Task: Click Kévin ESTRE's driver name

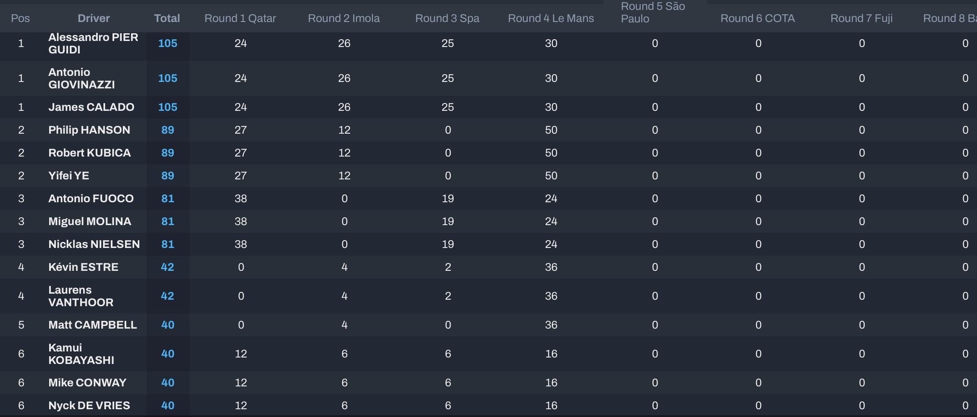Action: pos(83,267)
